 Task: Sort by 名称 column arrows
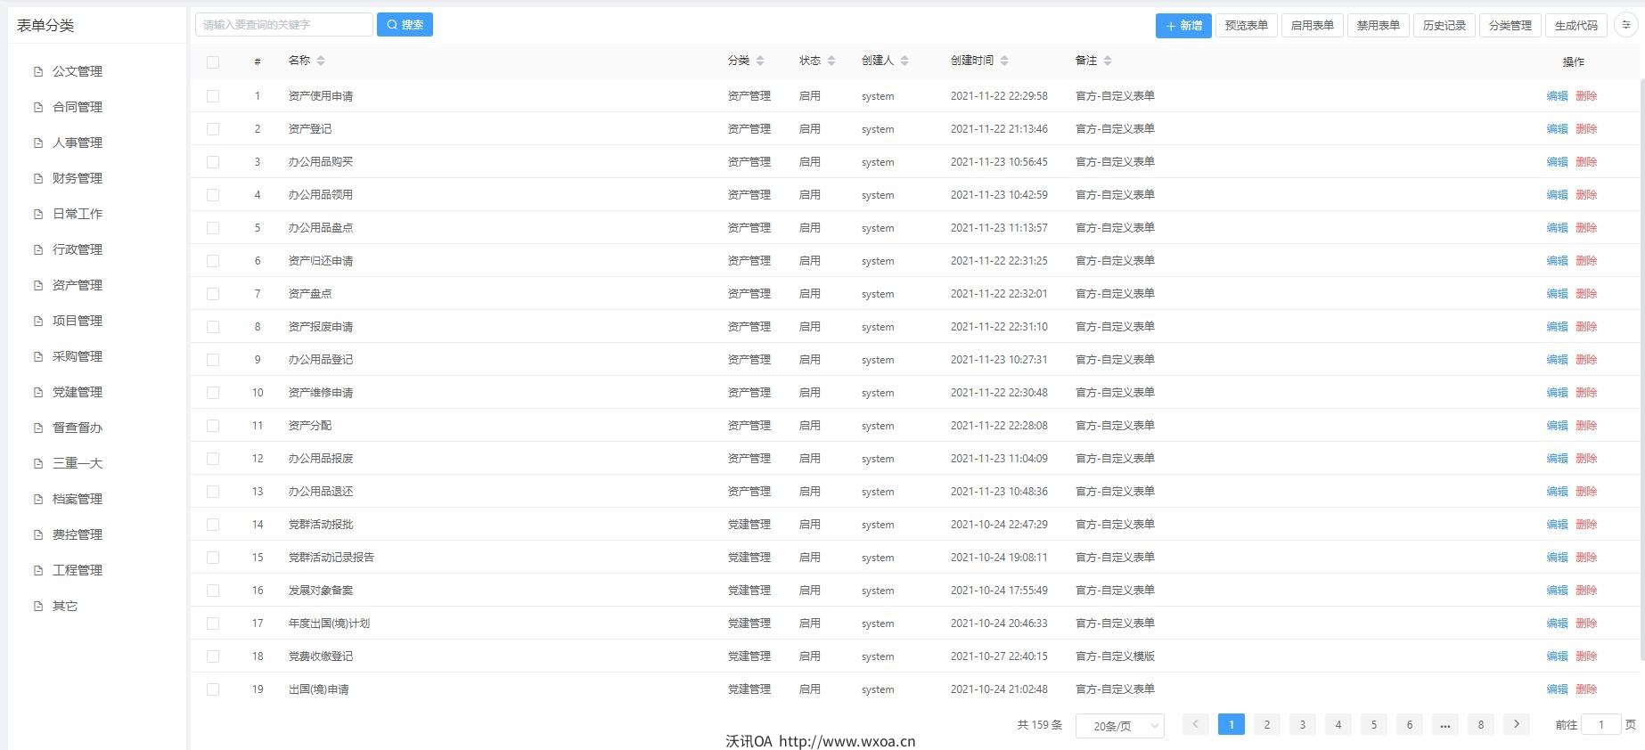[x=321, y=61]
